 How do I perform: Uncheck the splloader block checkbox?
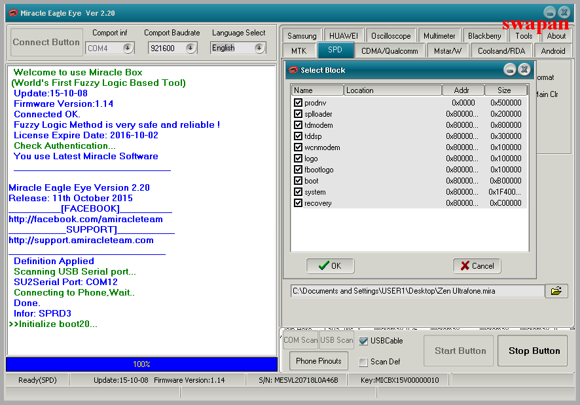click(x=298, y=113)
